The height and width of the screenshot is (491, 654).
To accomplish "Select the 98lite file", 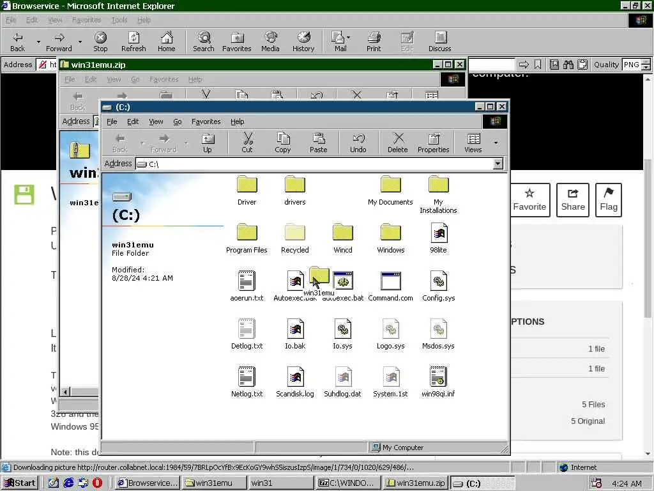I will click(x=438, y=238).
